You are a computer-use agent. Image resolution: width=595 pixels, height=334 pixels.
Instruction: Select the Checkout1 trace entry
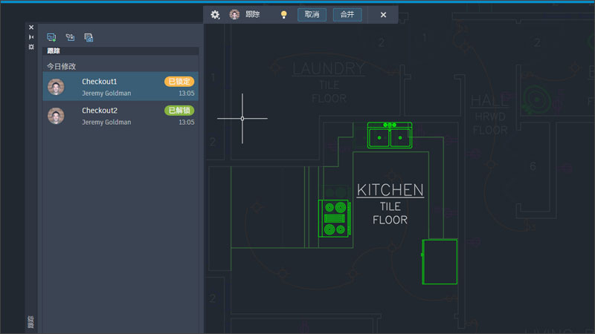pyautogui.click(x=120, y=87)
